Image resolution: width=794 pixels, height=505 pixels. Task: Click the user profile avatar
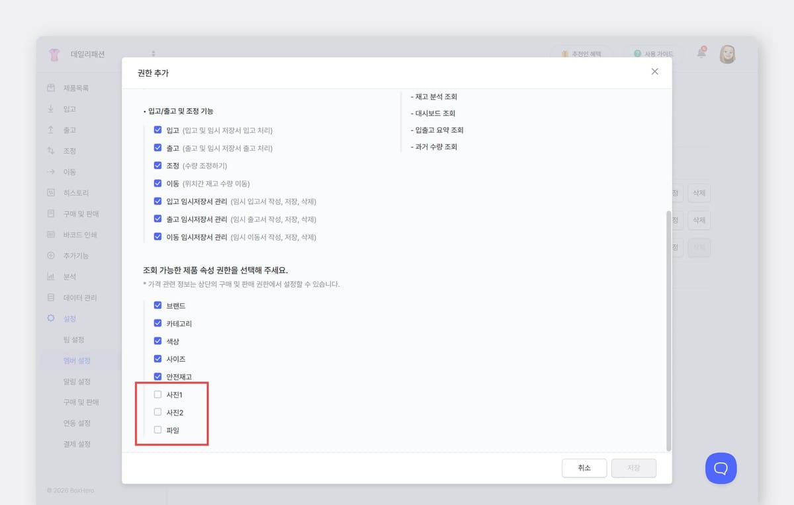pos(728,54)
